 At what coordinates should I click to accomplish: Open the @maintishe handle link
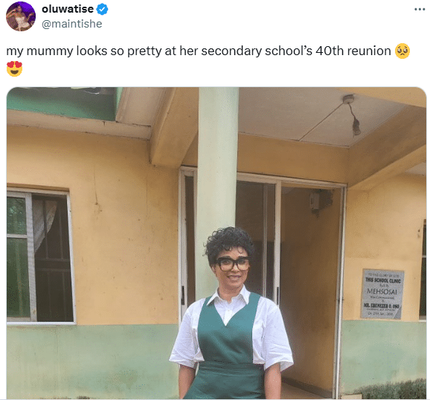click(72, 24)
